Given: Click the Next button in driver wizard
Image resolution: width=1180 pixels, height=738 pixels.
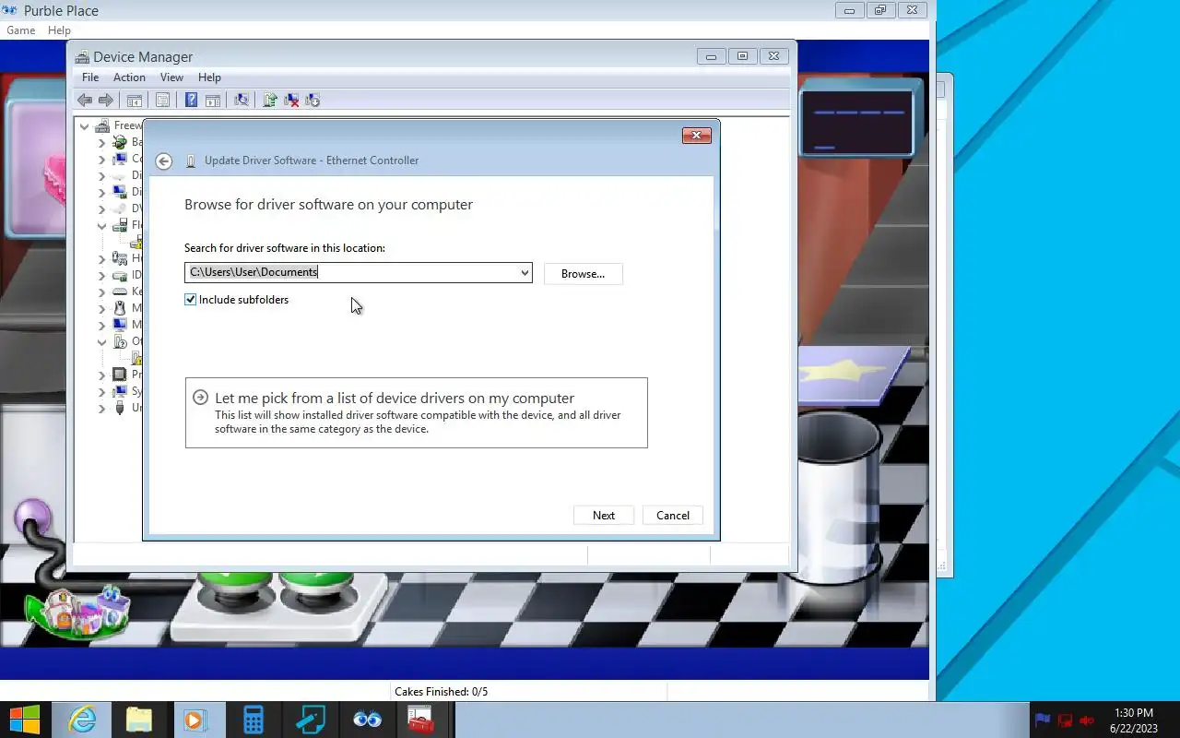Looking at the screenshot, I should tap(604, 516).
